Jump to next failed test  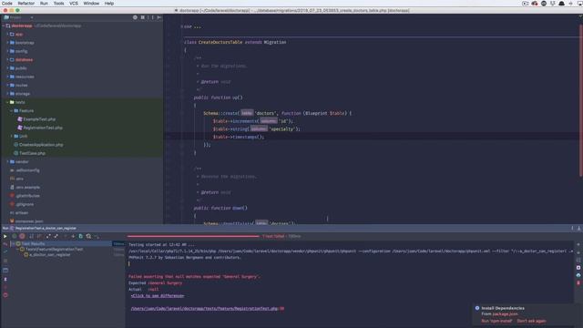tap(73, 236)
